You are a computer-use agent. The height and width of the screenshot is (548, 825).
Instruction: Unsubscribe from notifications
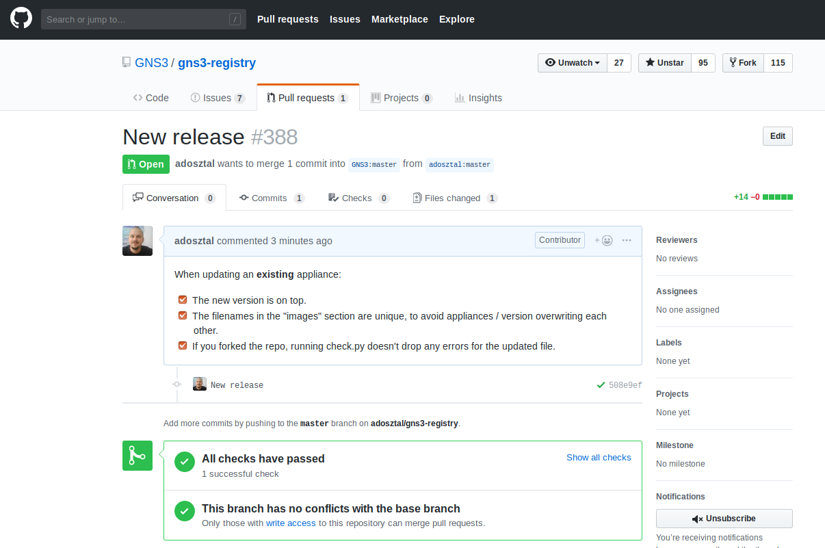pyautogui.click(x=724, y=519)
